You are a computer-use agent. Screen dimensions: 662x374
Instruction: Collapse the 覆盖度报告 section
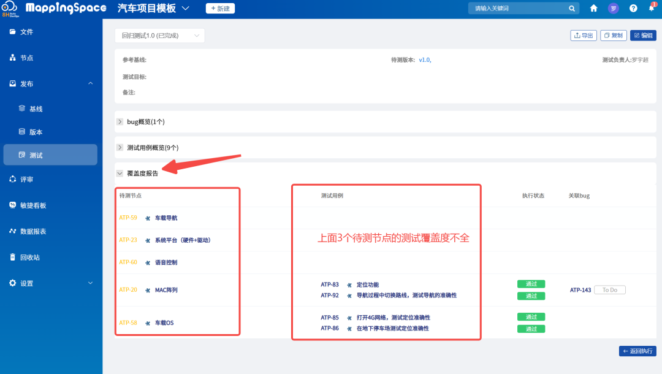click(120, 174)
